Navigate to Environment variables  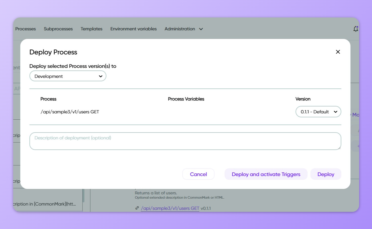[x=133, y=29]
